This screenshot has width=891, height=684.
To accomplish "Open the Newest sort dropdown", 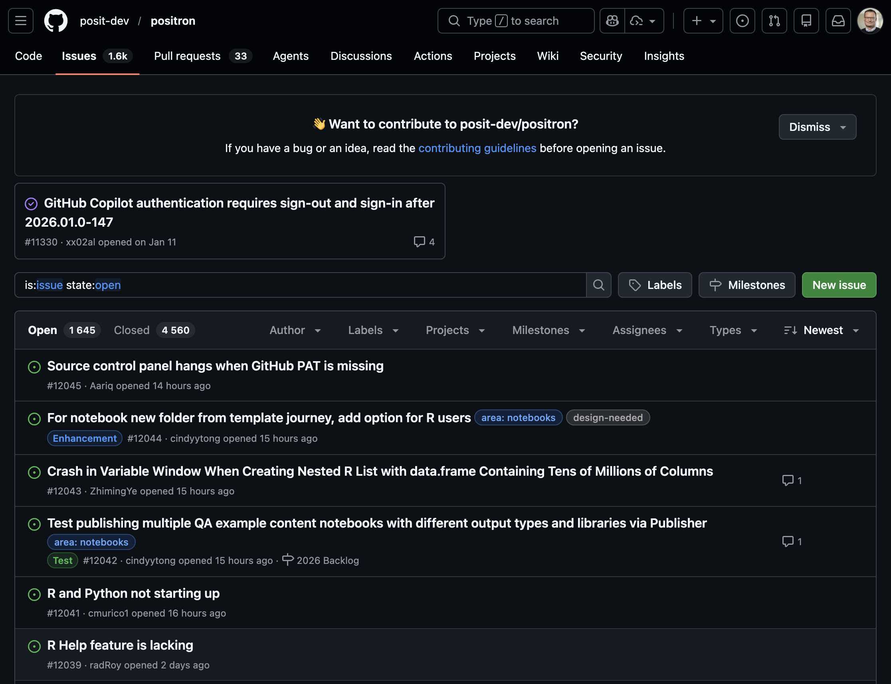I will point(822,330).
